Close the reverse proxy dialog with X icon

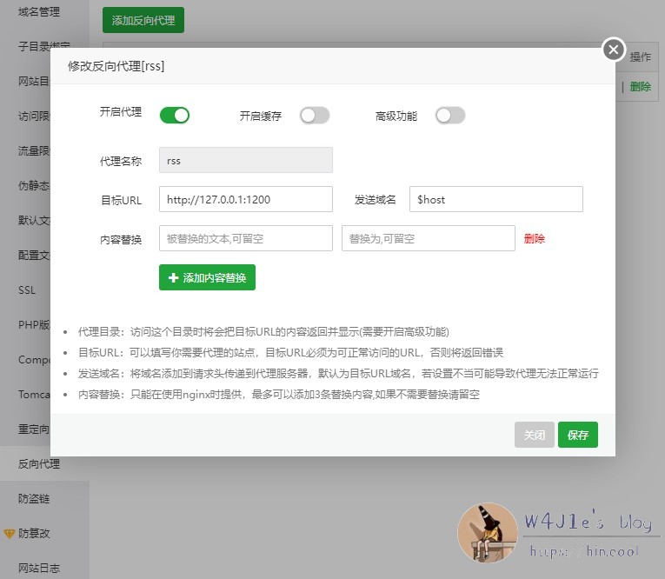click(614, 50)
